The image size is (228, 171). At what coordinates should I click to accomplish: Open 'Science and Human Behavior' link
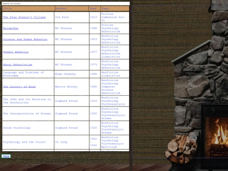25,39
